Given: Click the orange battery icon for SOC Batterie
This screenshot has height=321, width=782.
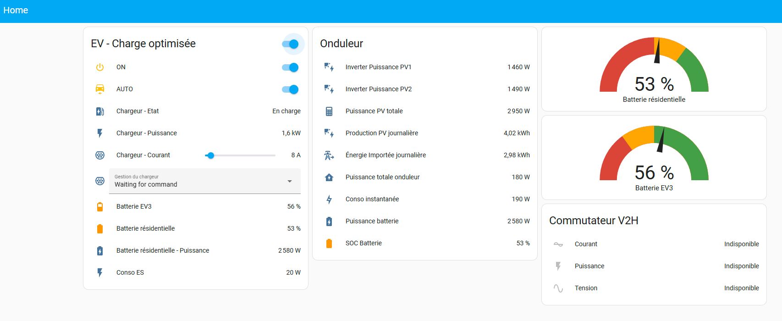Looking at the screenshot, I should [329, 244].
